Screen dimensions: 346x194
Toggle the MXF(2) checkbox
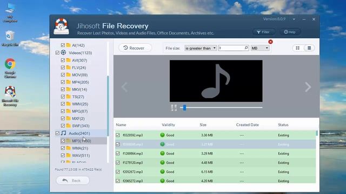(63, 119)
